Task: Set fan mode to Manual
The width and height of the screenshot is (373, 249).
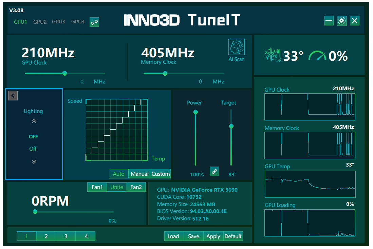Action: click(139, 174)
